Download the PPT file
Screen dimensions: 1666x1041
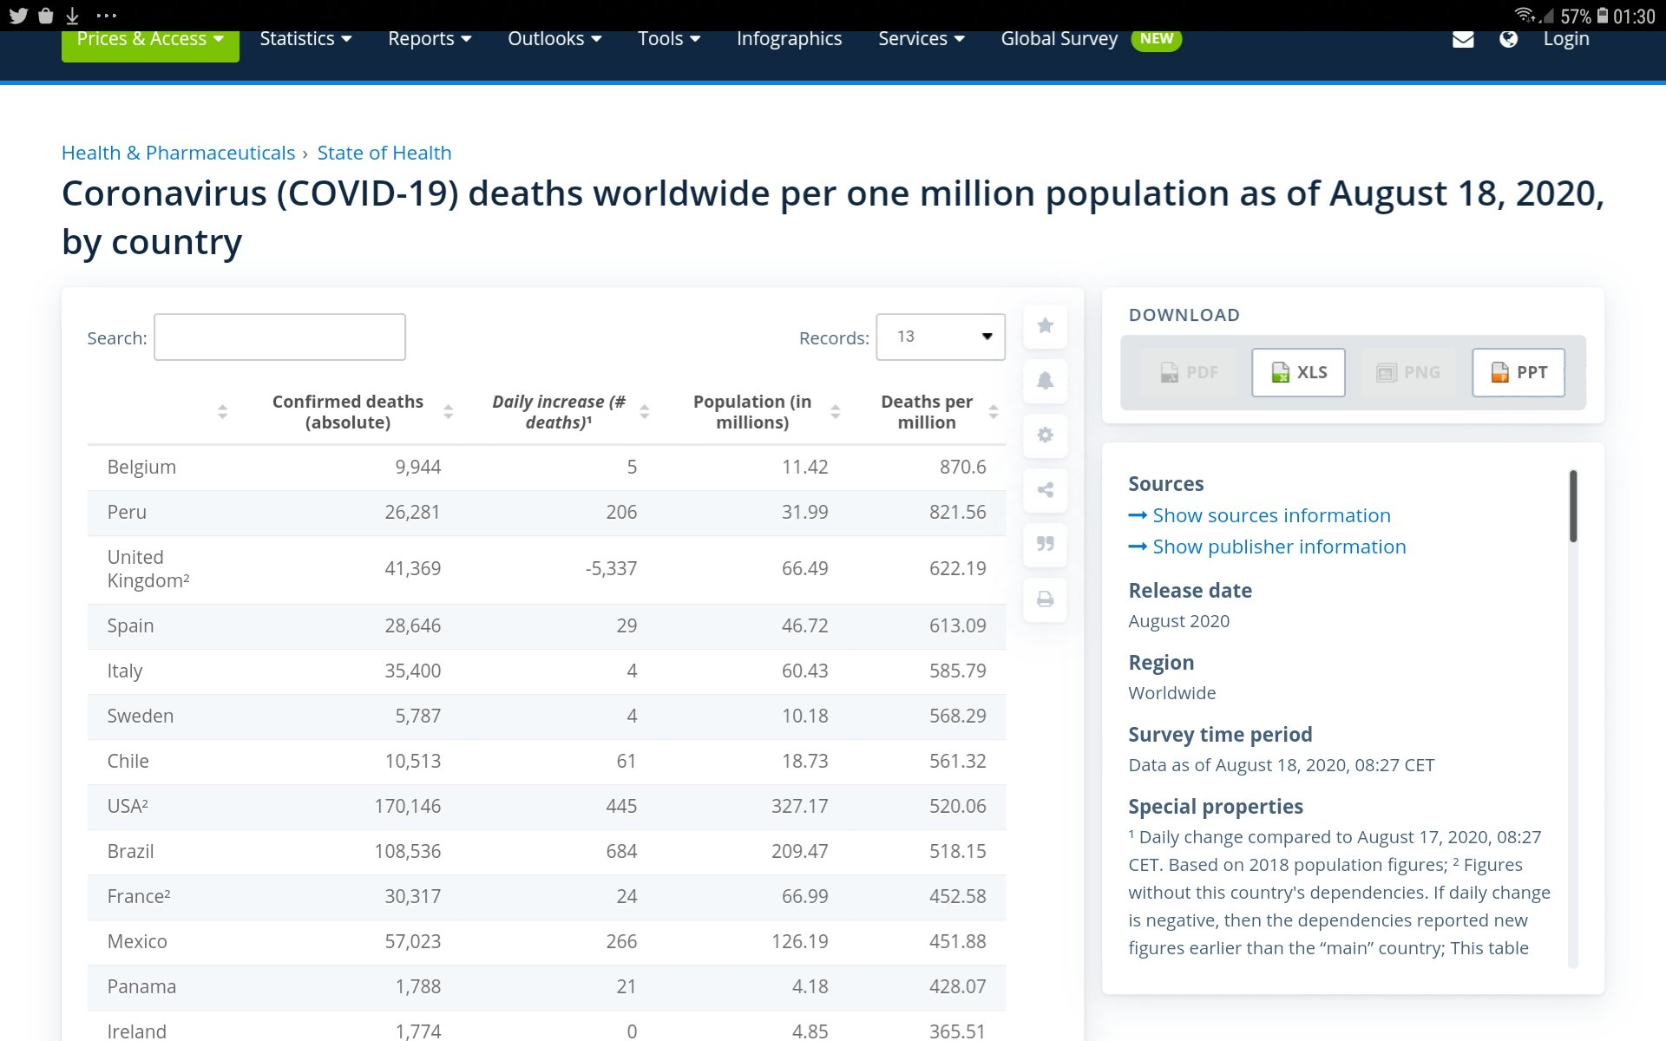pyautogui.click(x=1518, y=372)
